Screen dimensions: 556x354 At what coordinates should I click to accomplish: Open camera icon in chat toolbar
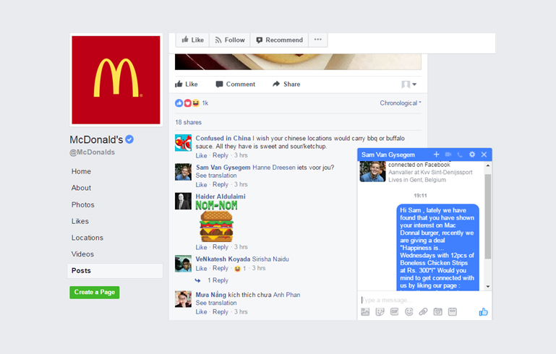pos(438,312)
